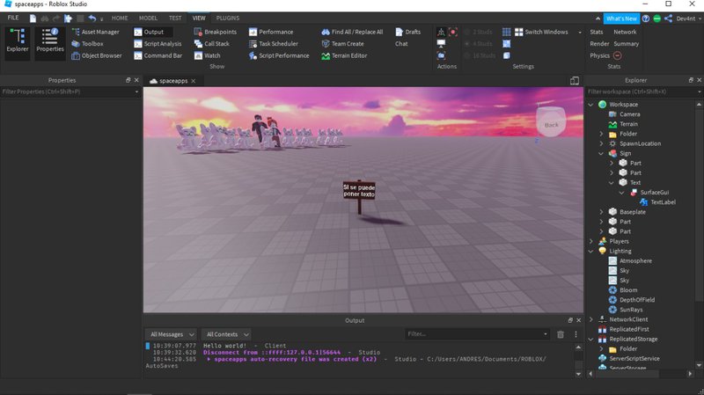The width and height of the screenshot is (704, 395).
Task: Open the All Contexts filter dropdown
Action: (226, 334)
